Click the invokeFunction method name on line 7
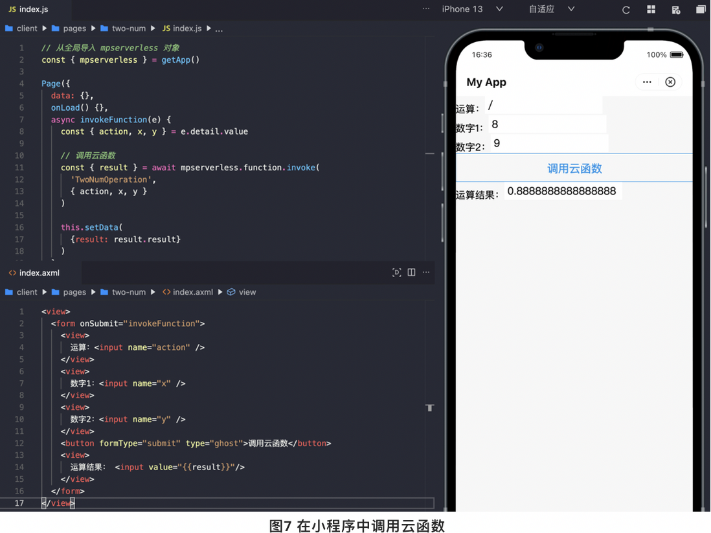Screen dimensions: 711x533 [114, 120]
